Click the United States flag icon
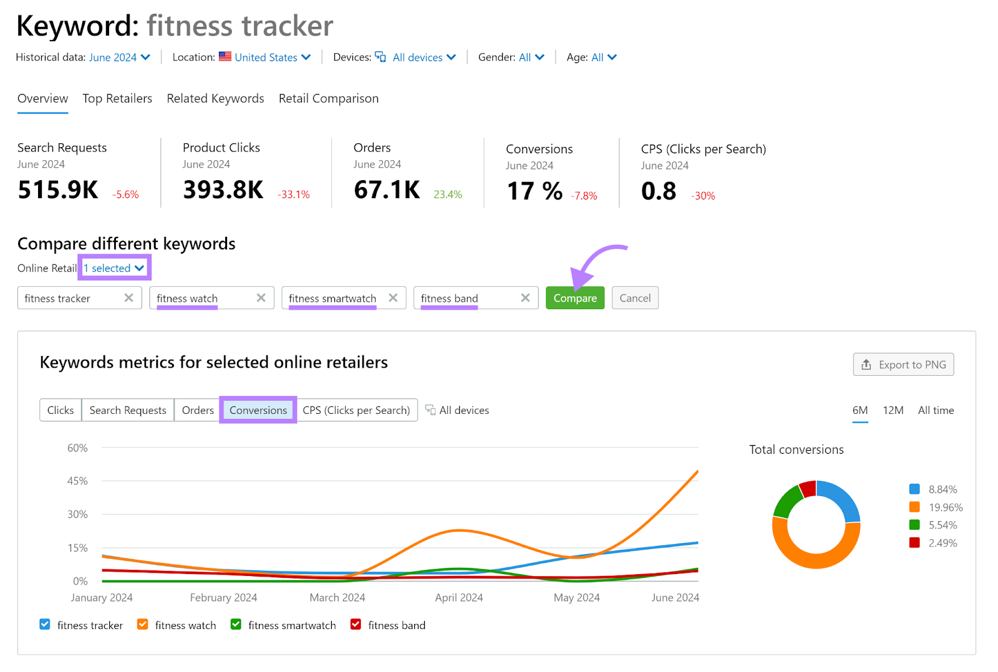Screen dimensions: 998x672 point(225,57)
